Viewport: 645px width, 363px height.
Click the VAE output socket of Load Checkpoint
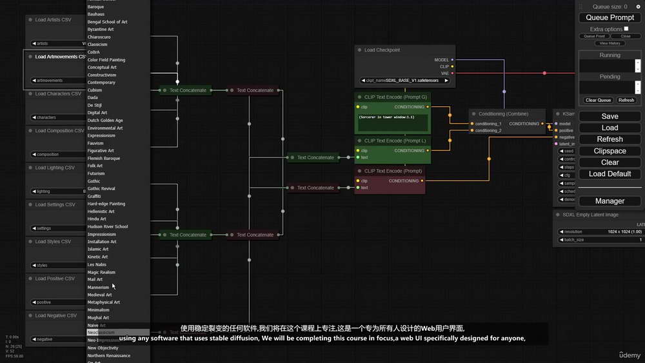pos(452,73)
